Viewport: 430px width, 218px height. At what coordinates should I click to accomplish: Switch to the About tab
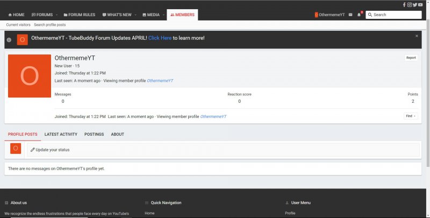117,134
